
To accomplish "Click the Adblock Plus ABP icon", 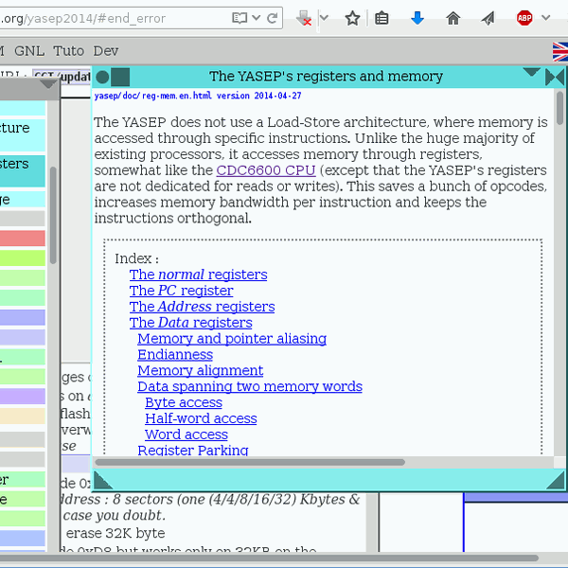I will tap(524, 18).
